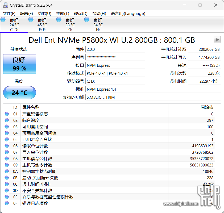
Task: Click the status dot for attribute 01 严重警告标志
Action: [x=7, y=114]
